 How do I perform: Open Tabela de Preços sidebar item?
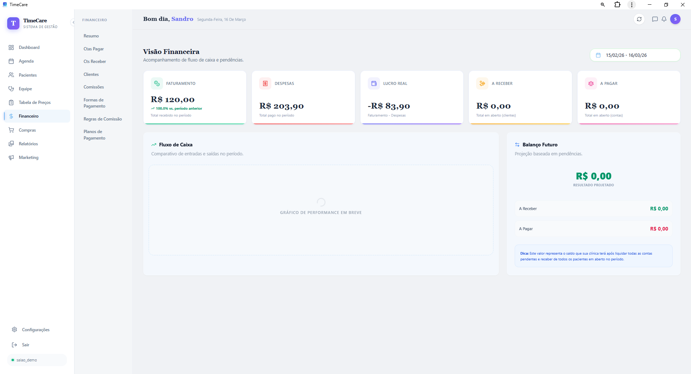pyautogui.click(x=35, y=102)
